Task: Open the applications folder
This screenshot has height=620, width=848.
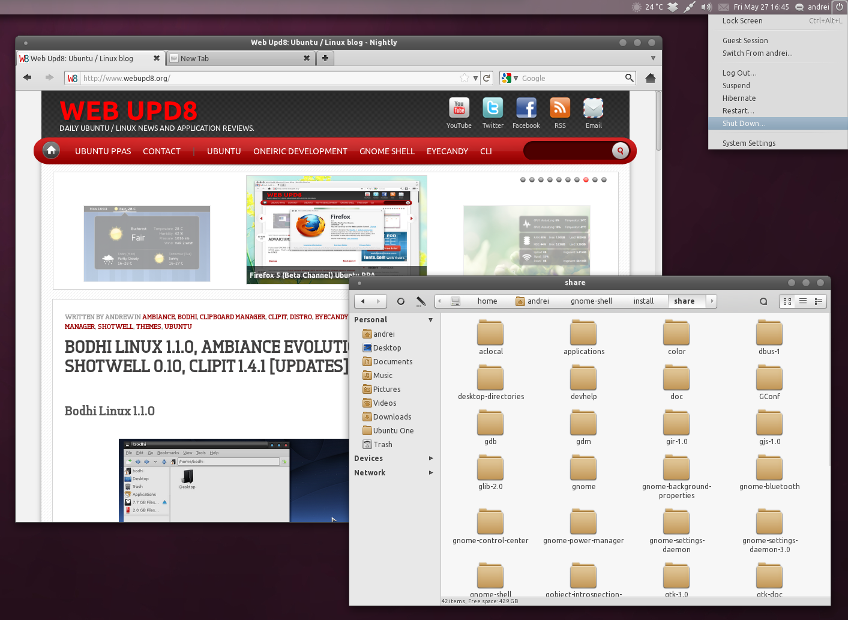Action: [x=583, y=338]
